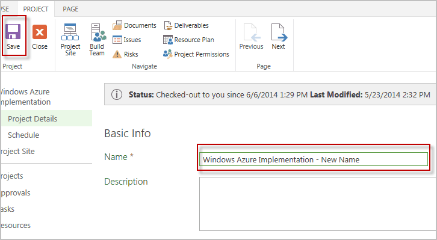The image size is (437, 240).
Task: Open Resources in left navigation
Action: point(15,225)
